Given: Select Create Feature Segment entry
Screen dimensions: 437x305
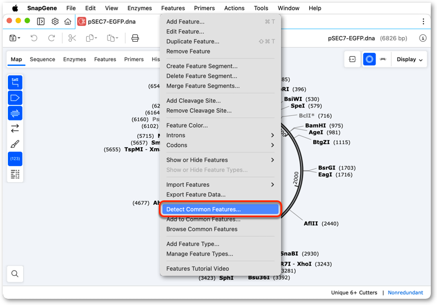Looking at the screenshot, I should pos(220,66).
